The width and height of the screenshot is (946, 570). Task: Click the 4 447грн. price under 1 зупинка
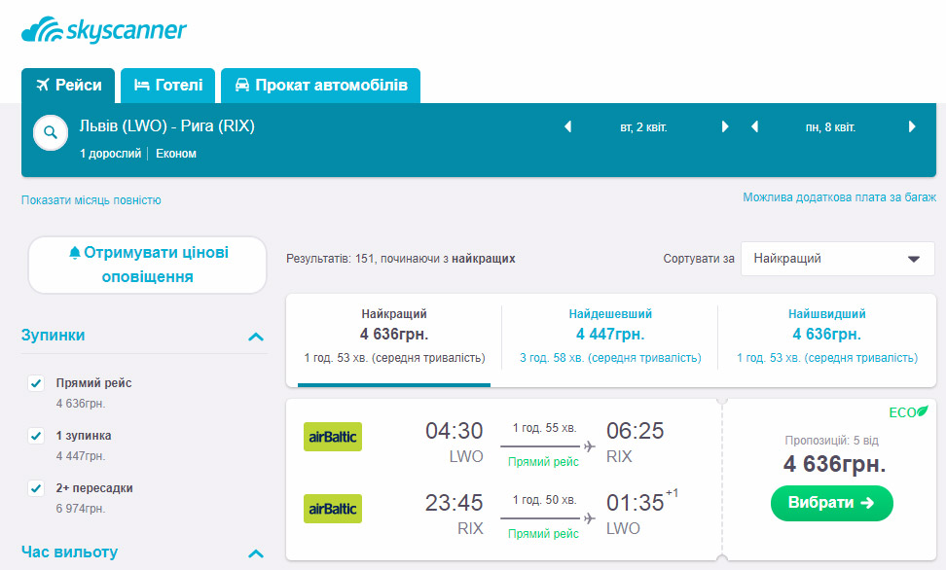point(81,456)
